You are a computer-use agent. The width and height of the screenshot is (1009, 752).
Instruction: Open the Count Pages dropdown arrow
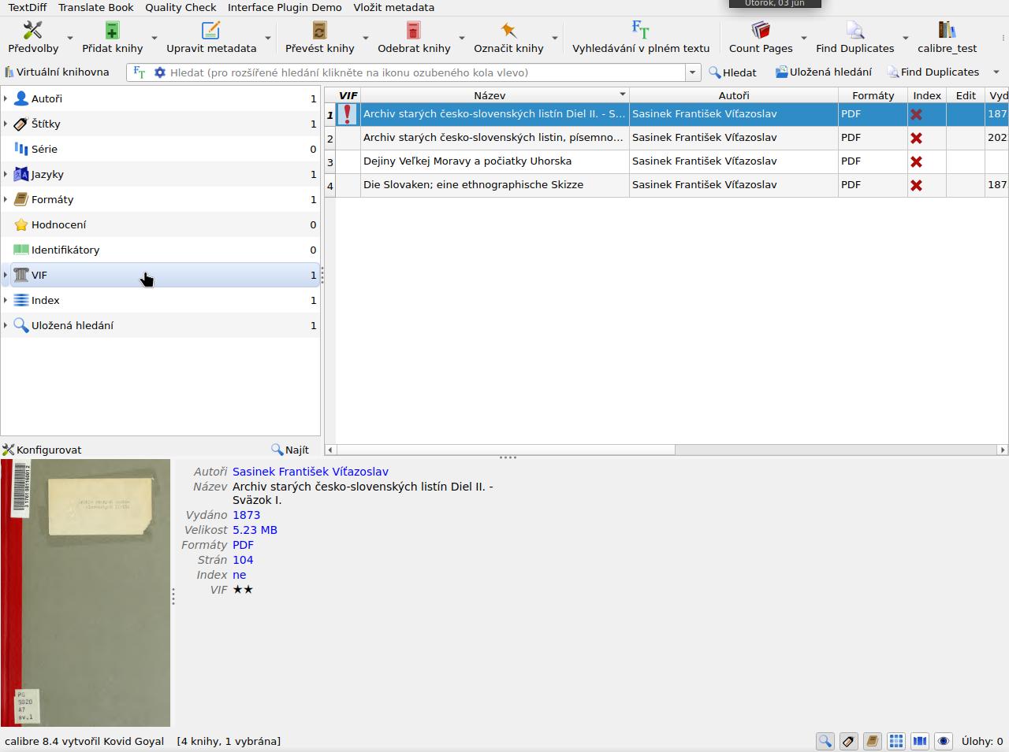[x=804, y=38]
